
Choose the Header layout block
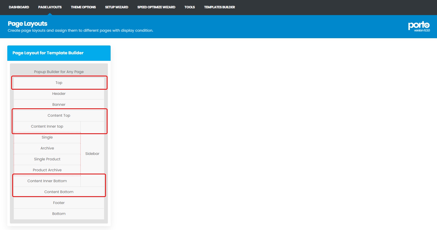coord(59,94)
